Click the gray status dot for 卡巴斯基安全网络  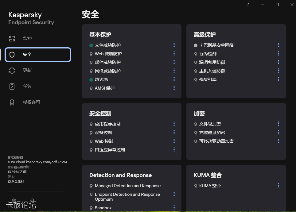(x=196, y=45)
